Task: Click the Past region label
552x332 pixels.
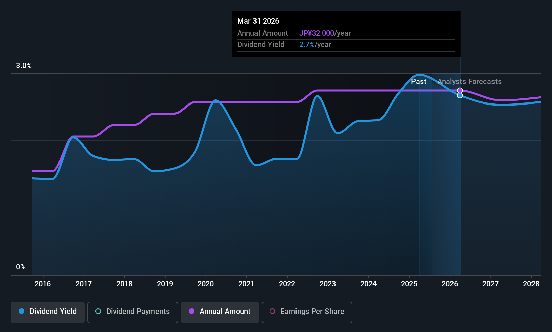Action: [419, 82]
